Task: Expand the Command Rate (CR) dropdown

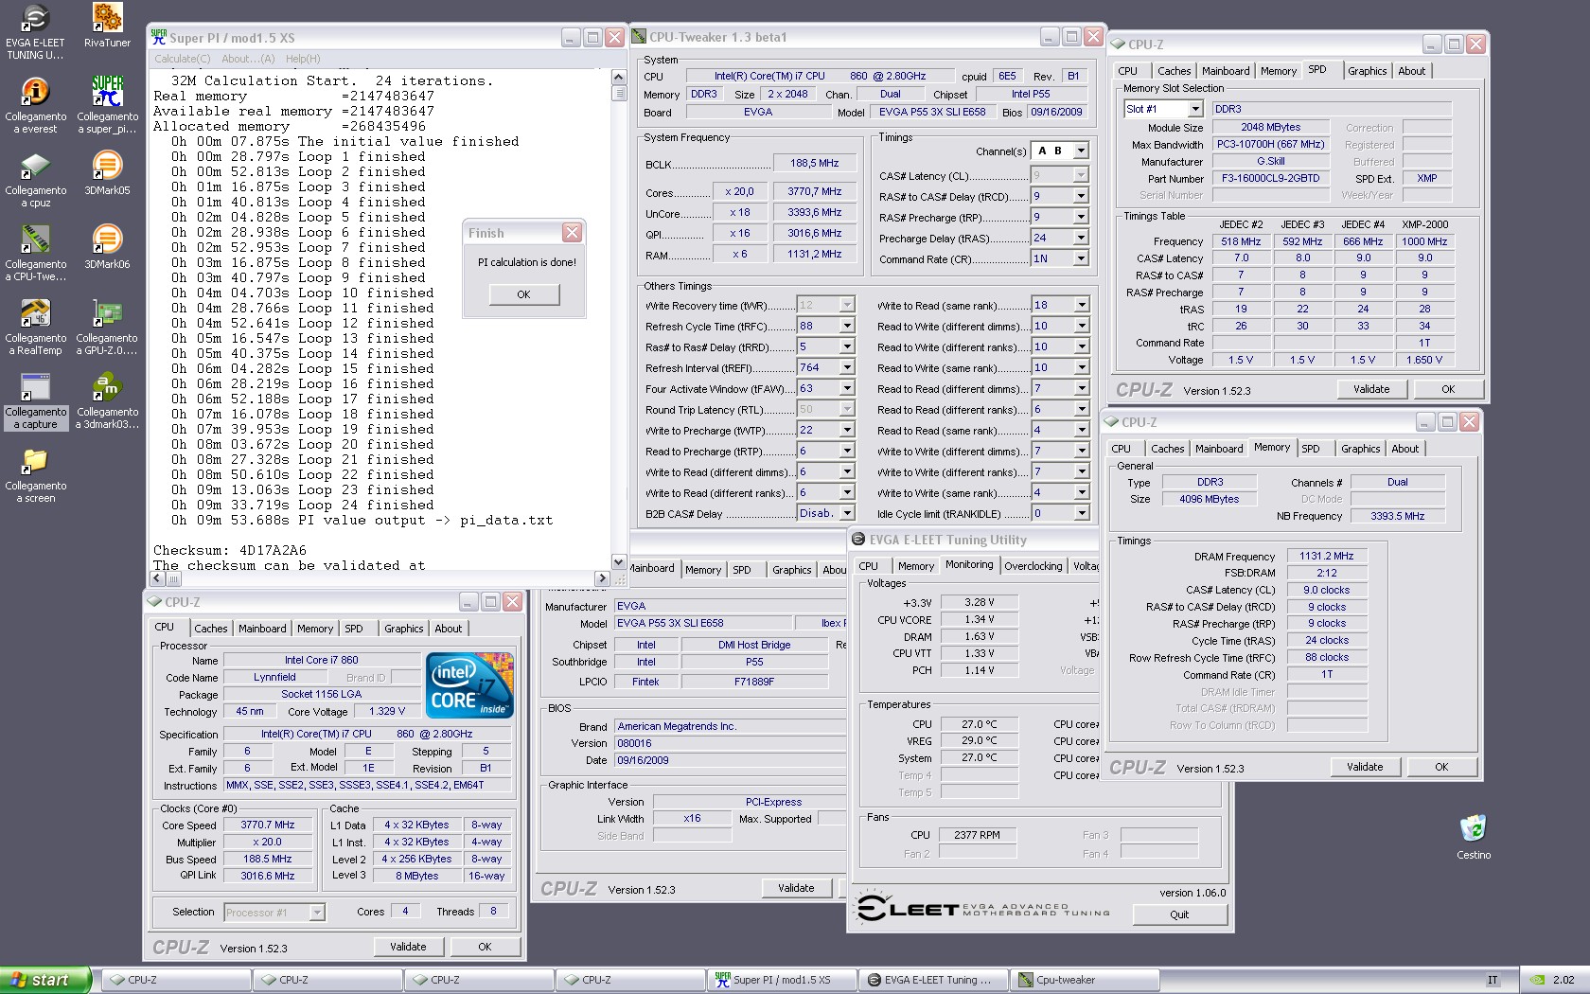Action: pos(1081,258)
